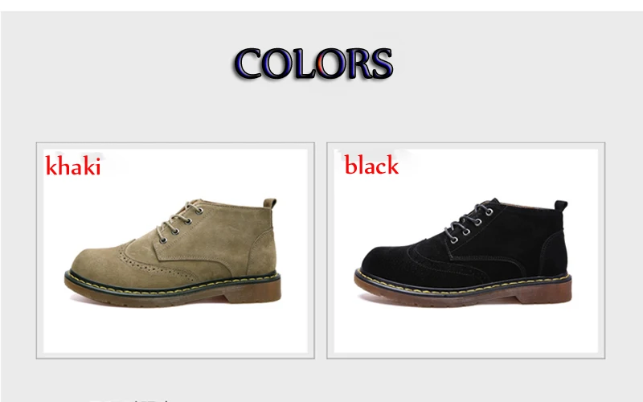The image size is (643, 402).
Task: Select the black color label
Action: [371, 165]
